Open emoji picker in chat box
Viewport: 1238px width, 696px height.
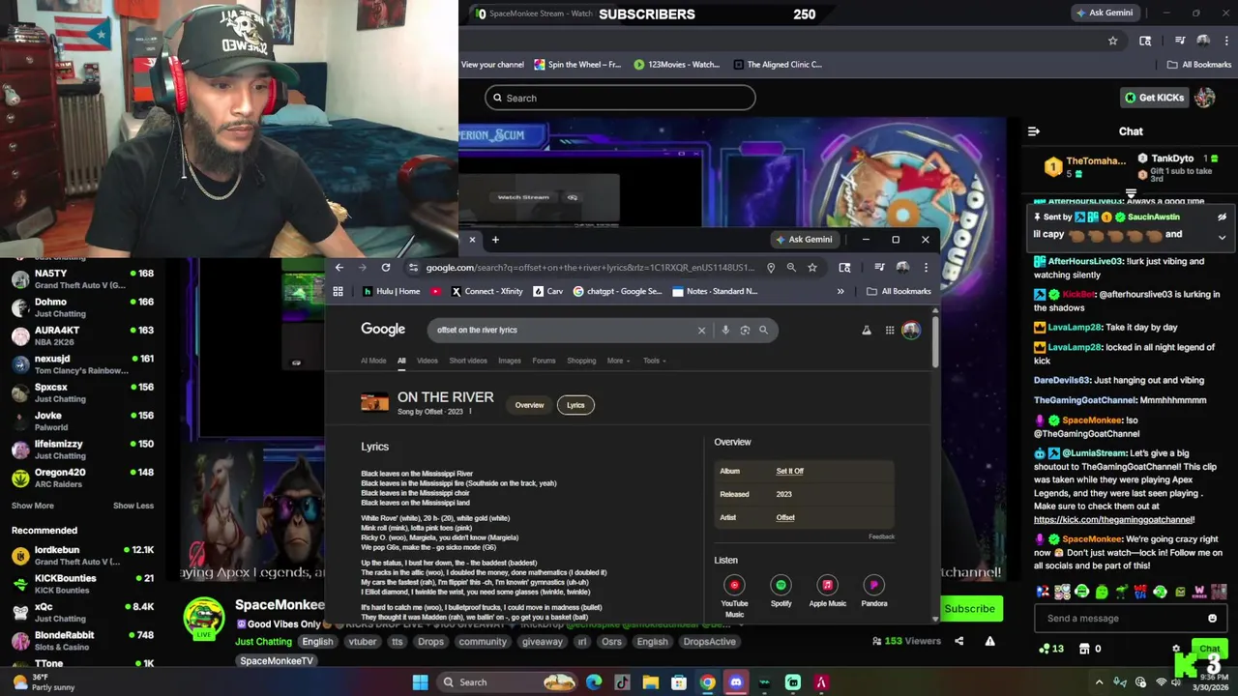pos(1212,619)
